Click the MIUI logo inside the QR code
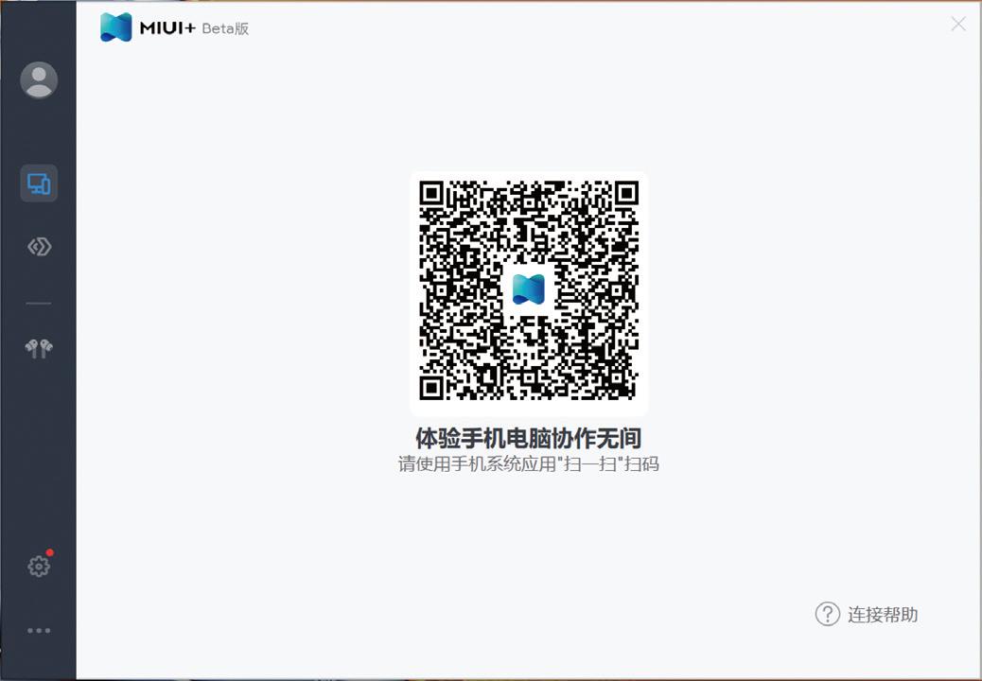 click(x=530, y=288)
